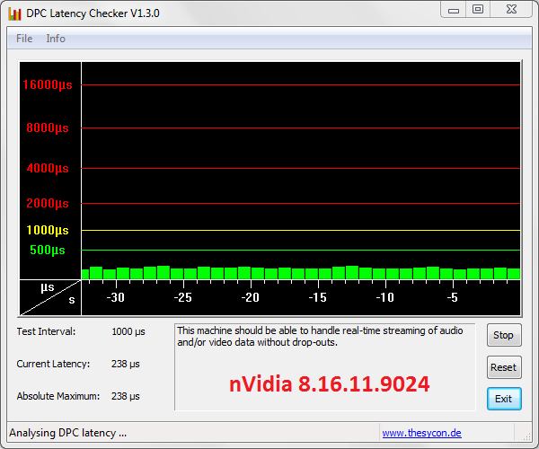
Task: Open the www.thesycon.de link
Action: tap(422, 433)
